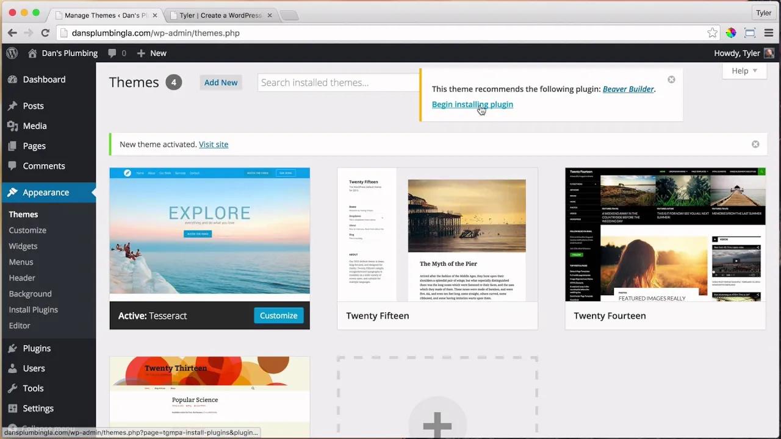Click the WordPress logo in admin bar
The image size is (781, 439).
tap(12, 53)
